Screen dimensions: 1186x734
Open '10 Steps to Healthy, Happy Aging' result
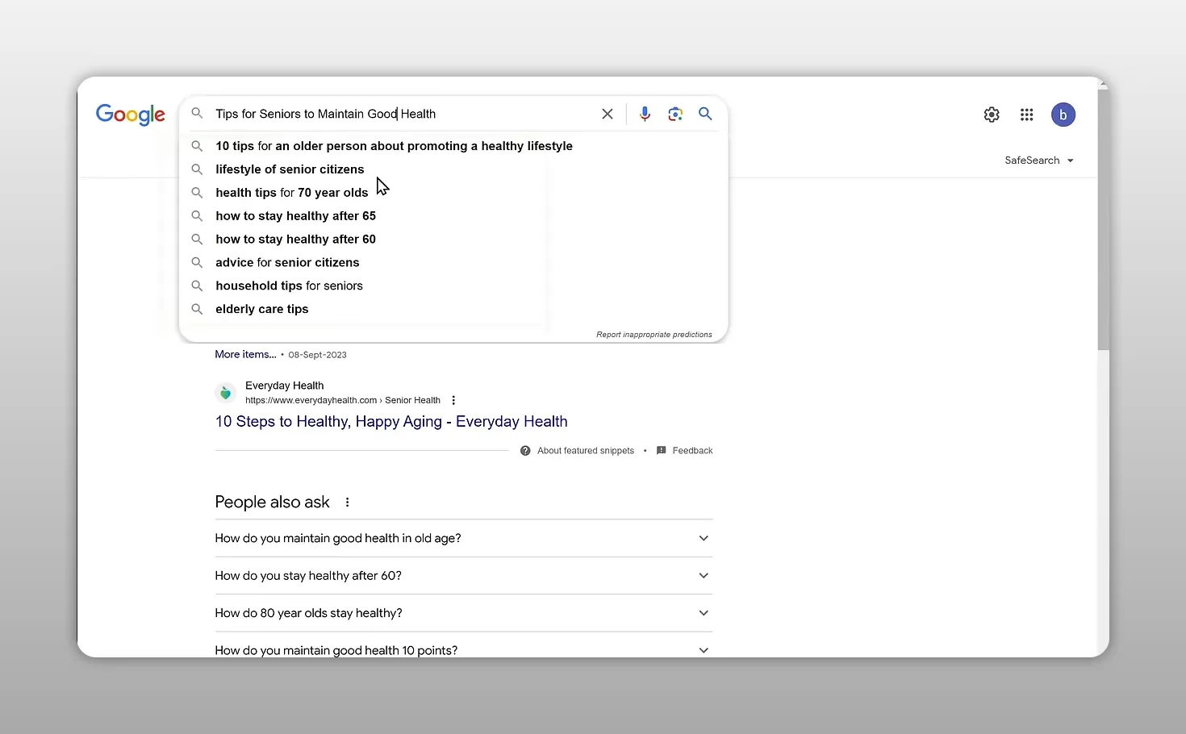(x=391, y=422)
